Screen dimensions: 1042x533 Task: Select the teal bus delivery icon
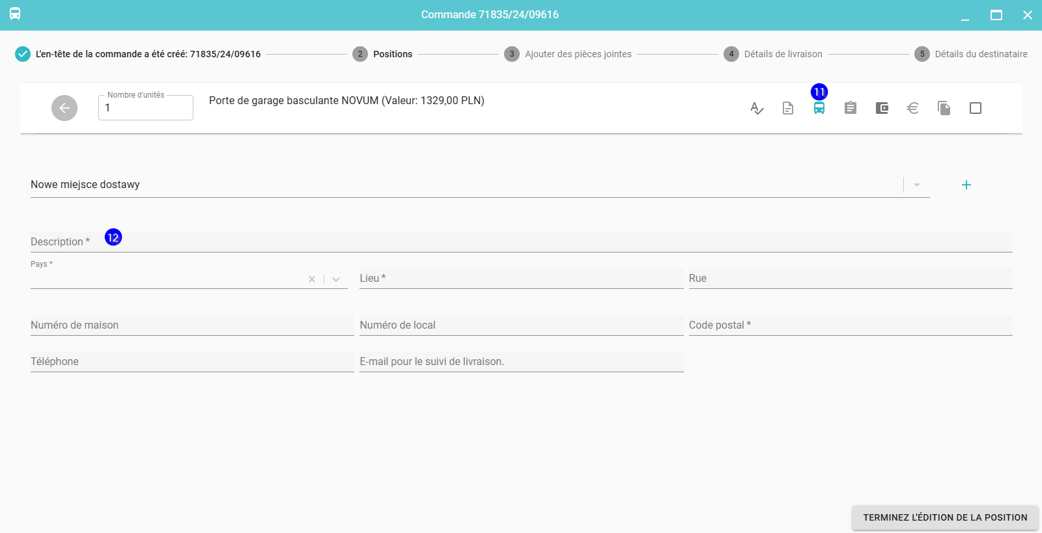coord(819,108)
